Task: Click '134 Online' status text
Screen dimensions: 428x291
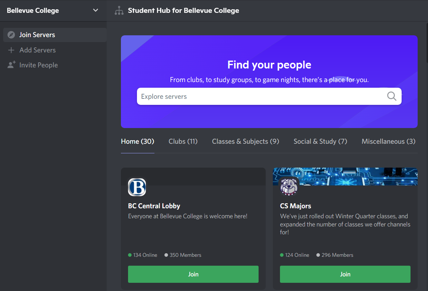Action: (x=145, y=255)
